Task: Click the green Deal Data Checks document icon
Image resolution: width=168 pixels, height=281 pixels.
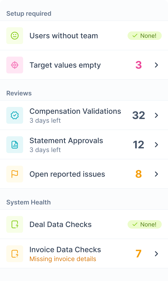Action: [15, 224]
